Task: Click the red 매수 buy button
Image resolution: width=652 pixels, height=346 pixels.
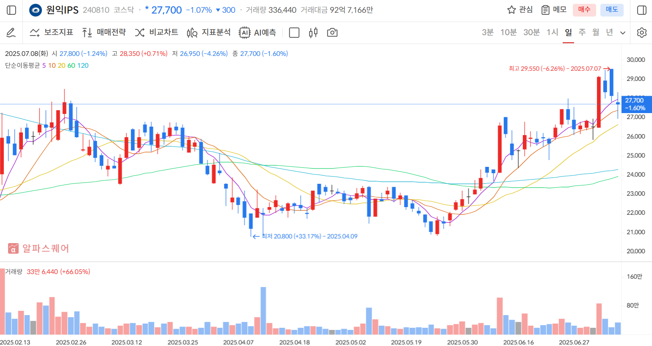Action: point(584,10)
